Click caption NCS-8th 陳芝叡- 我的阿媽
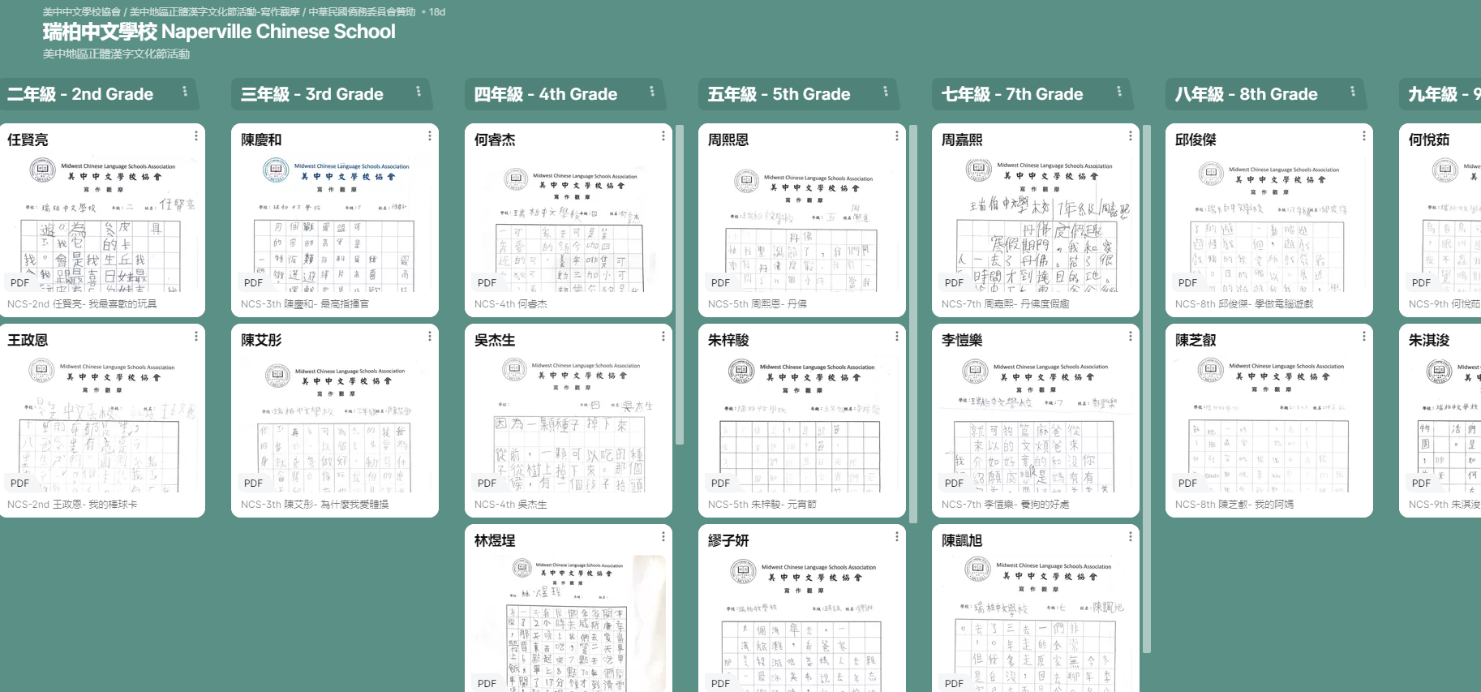This screenshot has height=692, width=1481. (x=1234, y=505)
